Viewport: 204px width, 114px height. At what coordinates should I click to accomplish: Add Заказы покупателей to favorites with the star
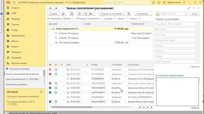[x=62, y=8]
